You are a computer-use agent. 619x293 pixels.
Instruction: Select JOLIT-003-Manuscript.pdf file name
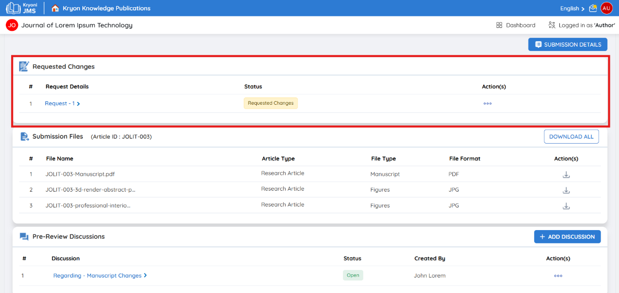point(80,174)
